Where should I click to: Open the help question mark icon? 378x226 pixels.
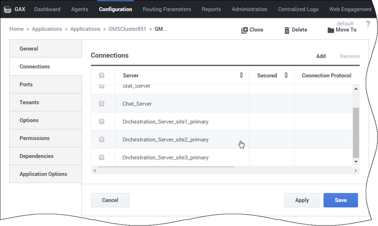click(x=368, y=24)
